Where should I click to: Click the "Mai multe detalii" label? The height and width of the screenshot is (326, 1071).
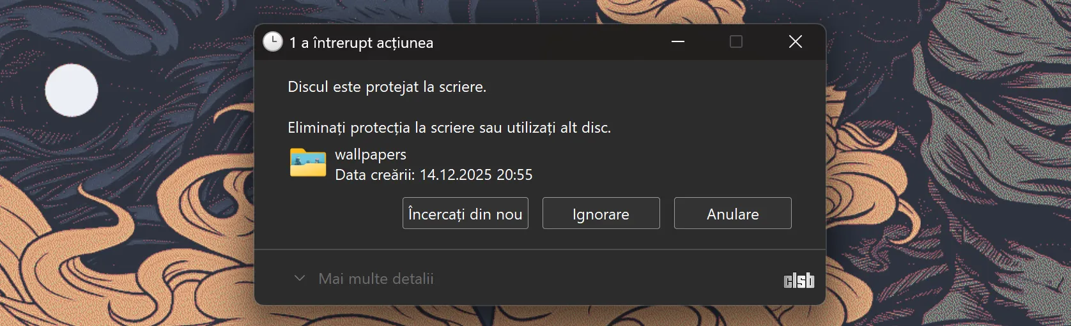coord(376,279)
